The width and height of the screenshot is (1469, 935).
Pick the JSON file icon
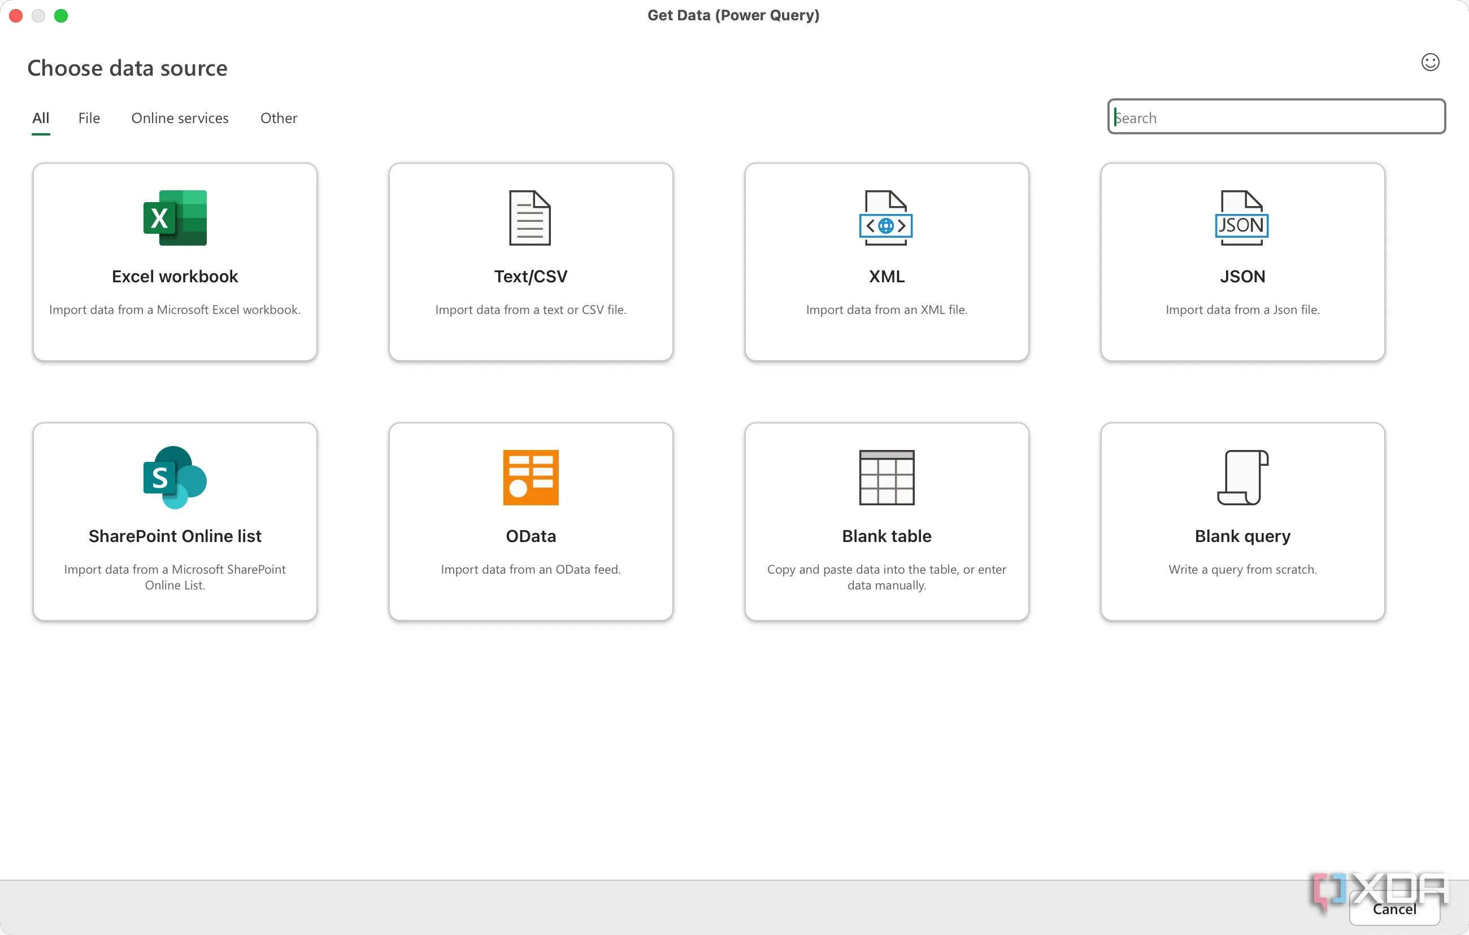[1242, 217]
